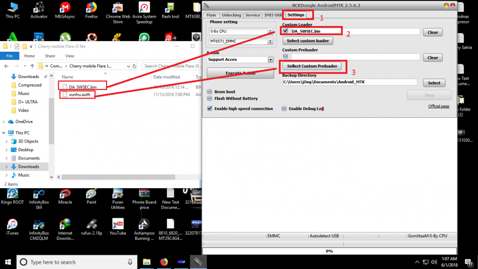Launch Avira System Speedup icon
Viewport: 478px width, 269px height.
(x=144, y=13)
